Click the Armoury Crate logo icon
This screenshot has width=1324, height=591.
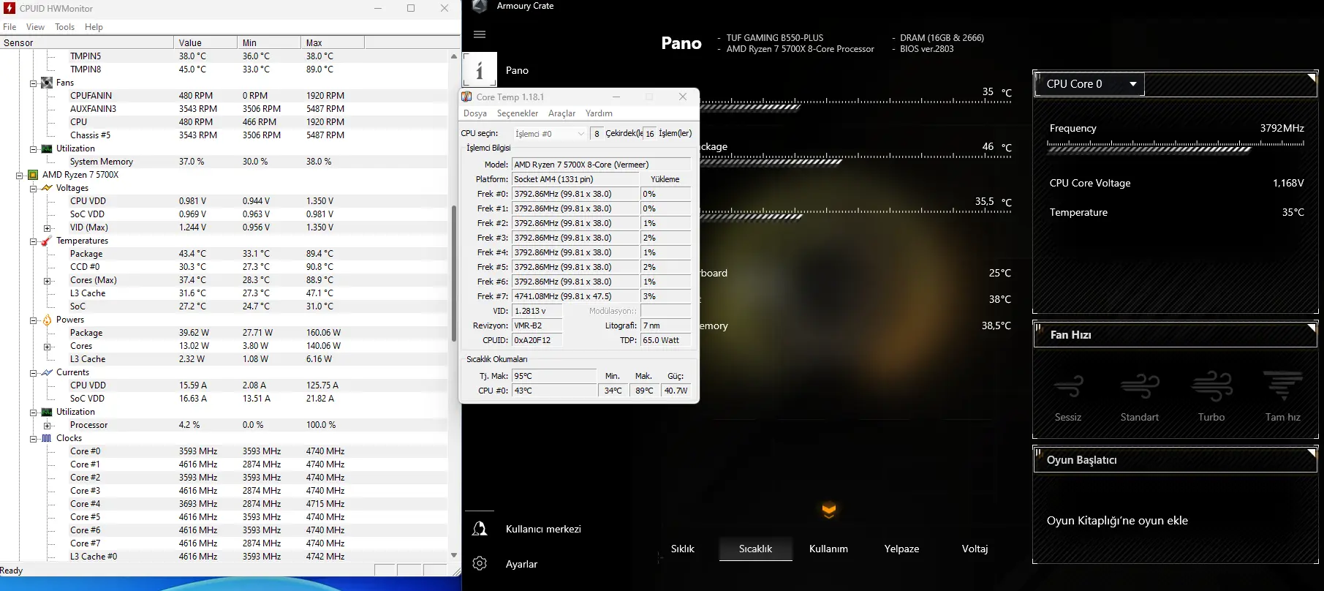[x=480, y=7]
